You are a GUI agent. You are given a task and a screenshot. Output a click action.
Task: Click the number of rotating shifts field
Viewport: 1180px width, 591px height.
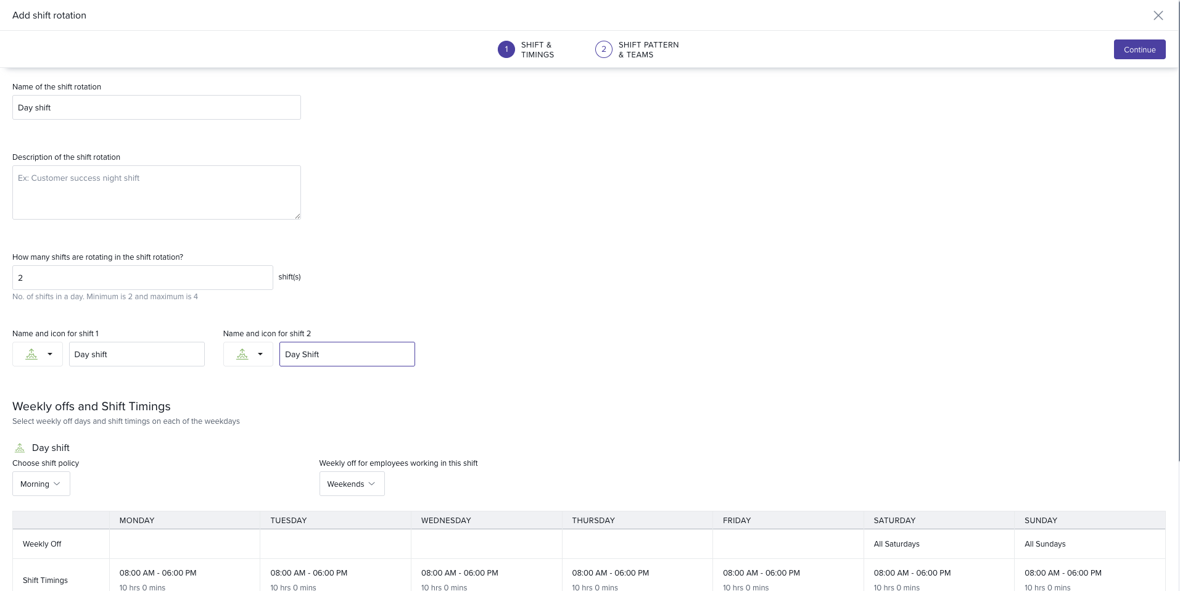point(142,278)
